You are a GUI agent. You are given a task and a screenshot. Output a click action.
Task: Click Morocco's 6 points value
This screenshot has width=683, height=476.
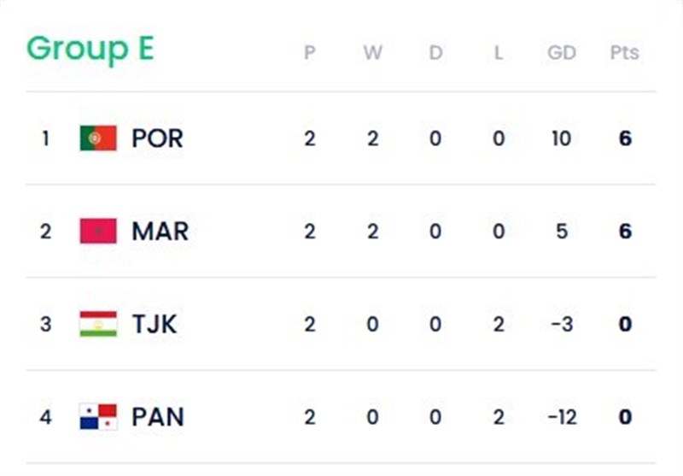(x=625, y=232)
